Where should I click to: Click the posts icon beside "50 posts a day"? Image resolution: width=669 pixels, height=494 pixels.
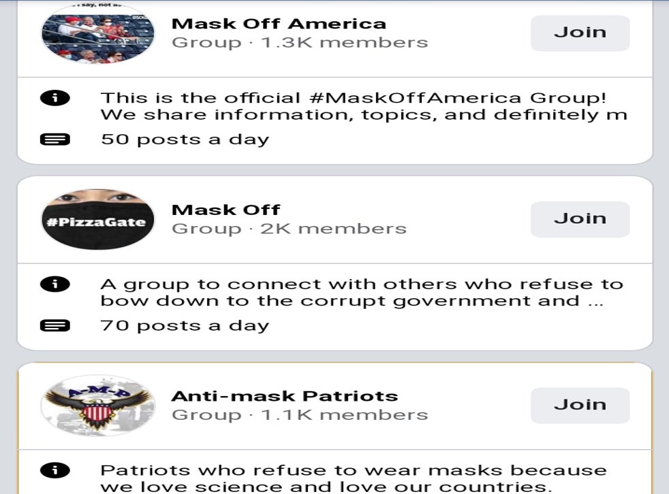click(55, 139)
